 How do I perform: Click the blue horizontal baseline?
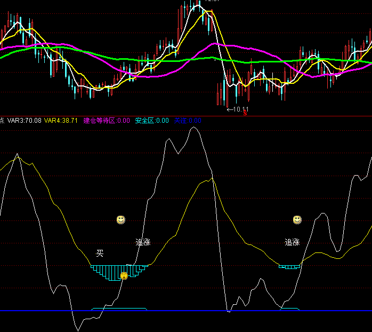[x=160, y=311]
